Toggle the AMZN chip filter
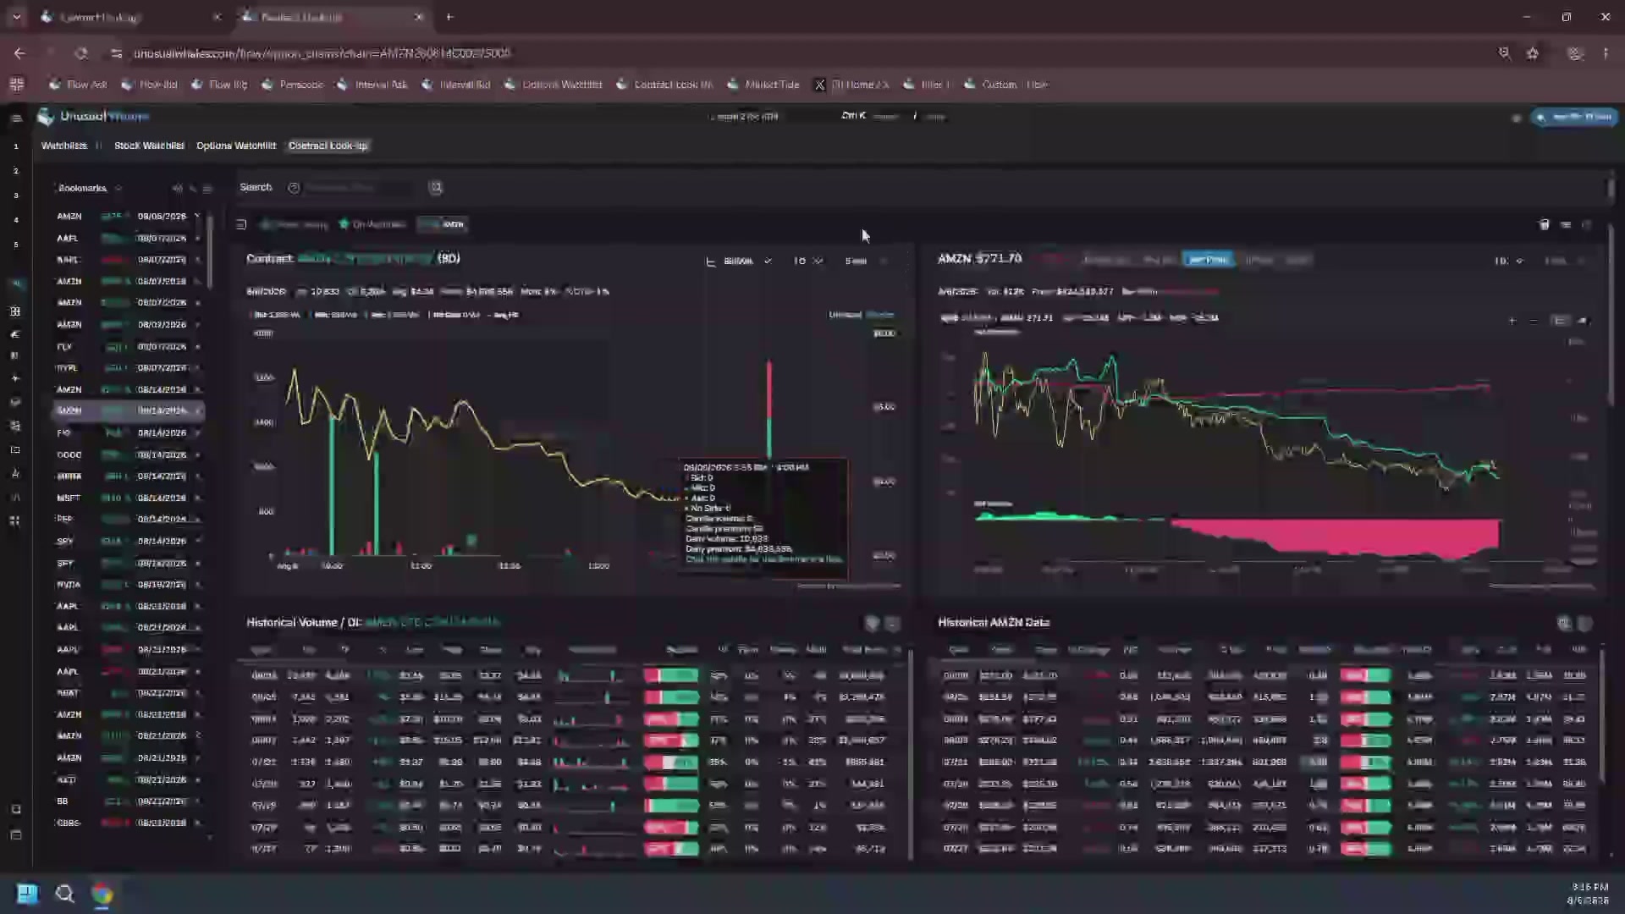Screen dimensions: 1625x914 (x=443, y=224)
